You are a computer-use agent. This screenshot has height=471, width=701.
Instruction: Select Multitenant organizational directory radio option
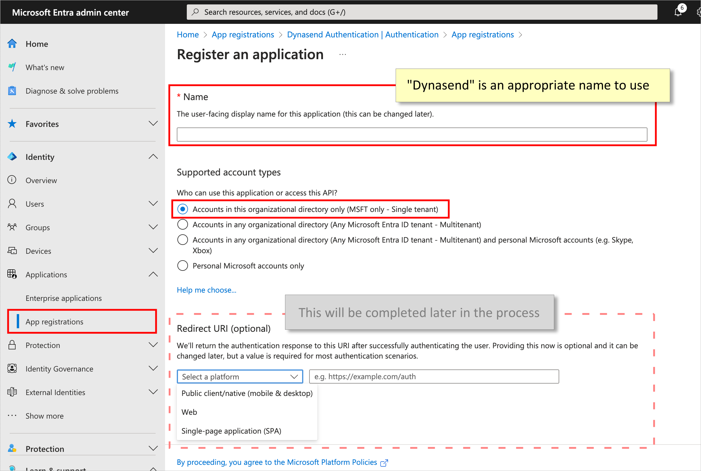182,224
